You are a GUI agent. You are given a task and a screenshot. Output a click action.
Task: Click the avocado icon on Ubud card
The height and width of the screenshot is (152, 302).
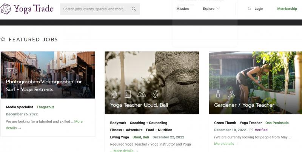click(x=155, y=94)
